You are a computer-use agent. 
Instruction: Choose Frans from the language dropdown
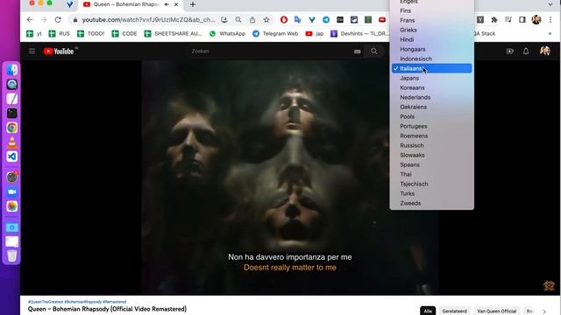[x=431, y=20]
